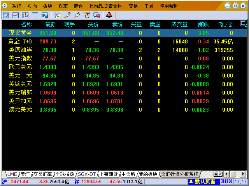249x186 pixels.
Task: Open the 系统 menu
Action: 16,6
